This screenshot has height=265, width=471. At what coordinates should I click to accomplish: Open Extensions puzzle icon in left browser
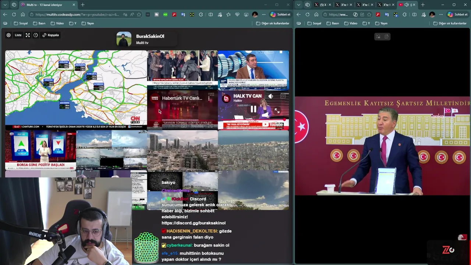coord(201,14)
